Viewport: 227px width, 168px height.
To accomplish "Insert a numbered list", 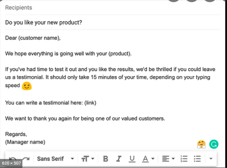I will pos(184,159).
